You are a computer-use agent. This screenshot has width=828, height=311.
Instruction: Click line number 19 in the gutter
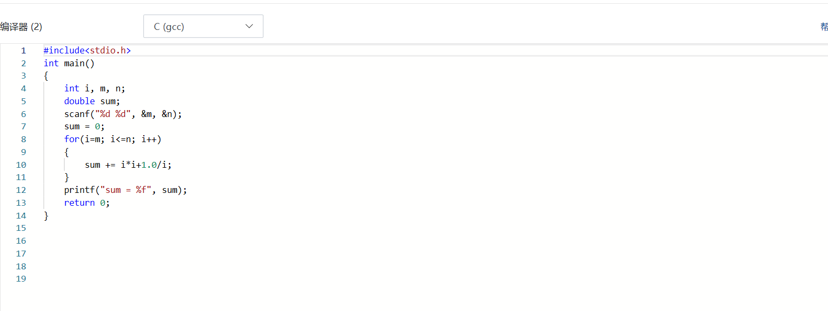point(21,279)
